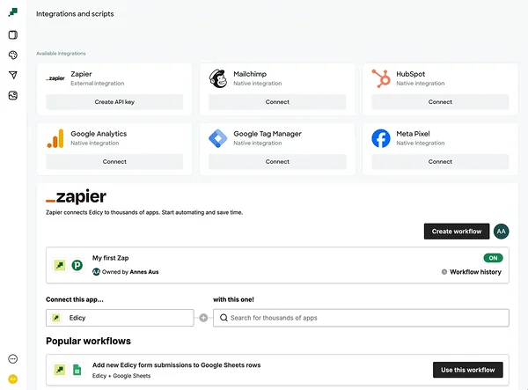Connect the Mailchimp integration
This screenshot has width=528, height=390.
[277, 102]
